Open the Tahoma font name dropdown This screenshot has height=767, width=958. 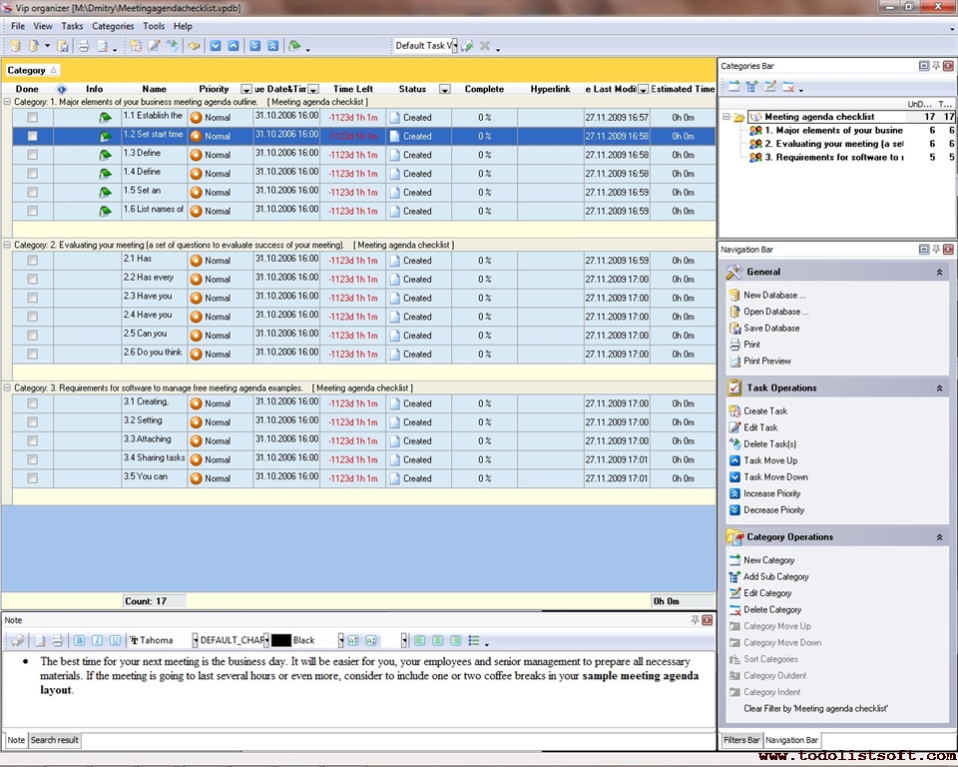(x=194, y=640)
